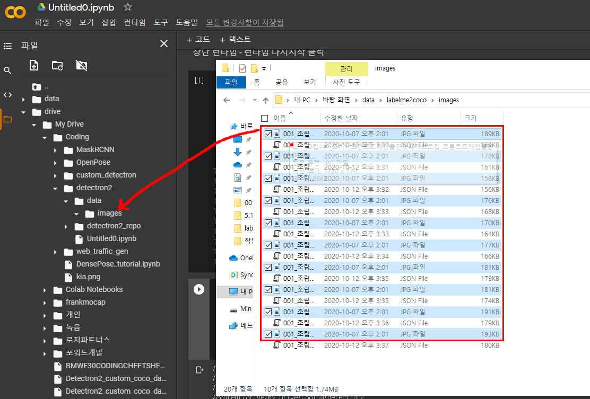Click the Explorer quick access properties icon
Viewport: 590px width, 399px height.
(x=242, y=68)
